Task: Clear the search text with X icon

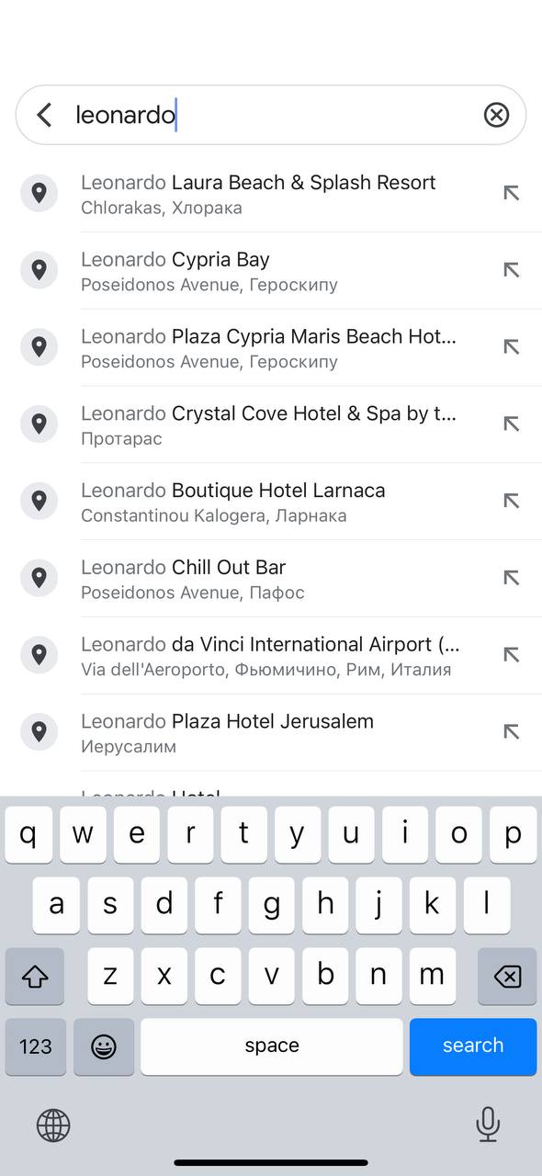Action: click(496, 115)
